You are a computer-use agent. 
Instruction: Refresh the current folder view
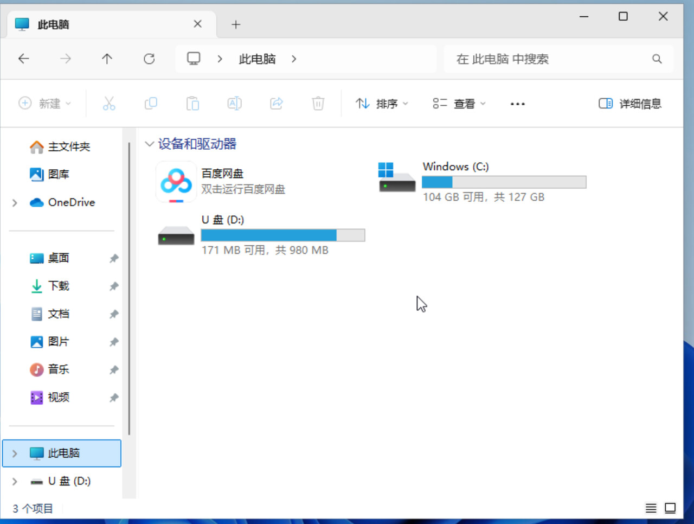(x=149, y=59)
